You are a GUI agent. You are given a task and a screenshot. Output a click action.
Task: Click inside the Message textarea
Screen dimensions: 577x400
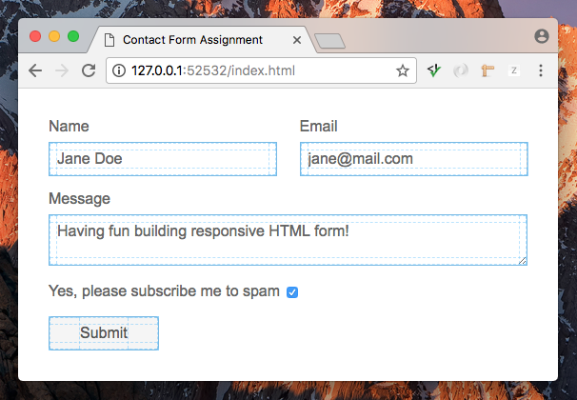[x=288, y=240]
